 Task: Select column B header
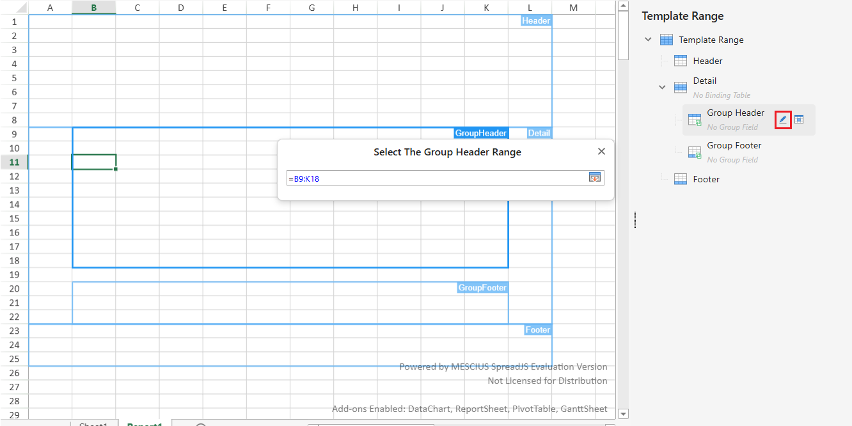[x=93, y=8]
